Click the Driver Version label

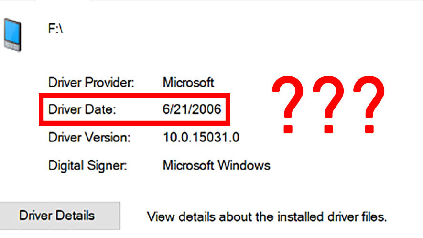(89, 138)
